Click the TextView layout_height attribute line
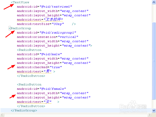 tap(54, 15)
